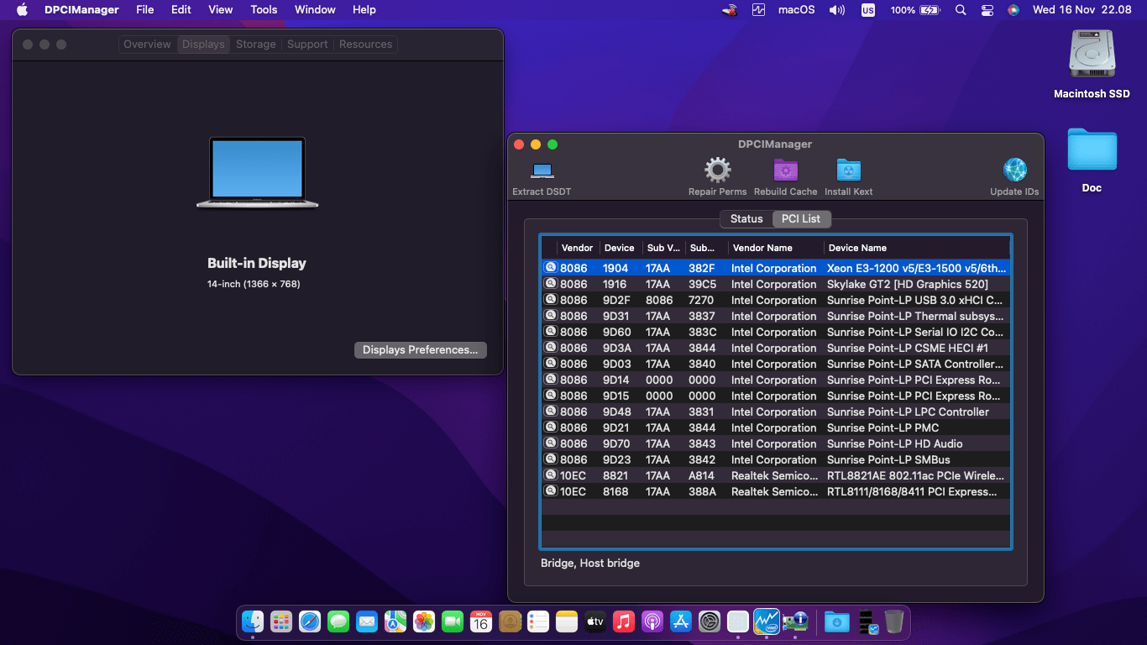Sort the PCI list by Vendor column
The height and width of the screenshot is (645, 1147).
(578, 248)
